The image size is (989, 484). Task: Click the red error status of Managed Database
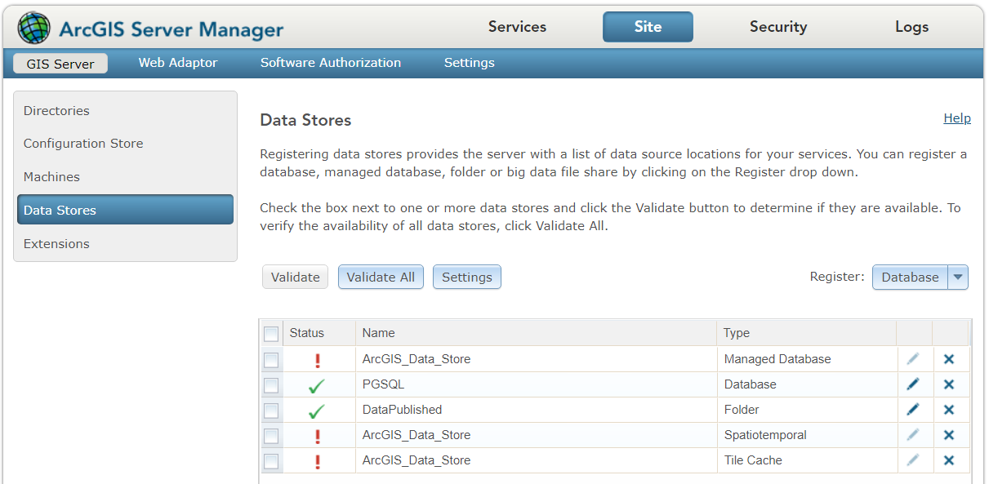(x=318, y=360)
